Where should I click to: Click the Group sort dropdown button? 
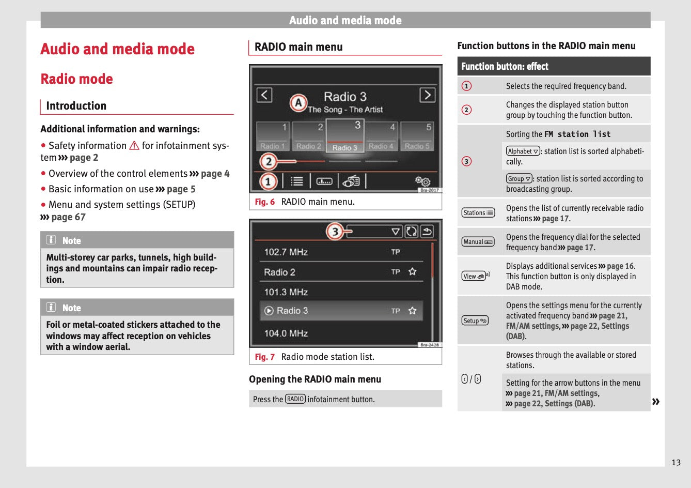pyautogui.click(x=519, y=179)
